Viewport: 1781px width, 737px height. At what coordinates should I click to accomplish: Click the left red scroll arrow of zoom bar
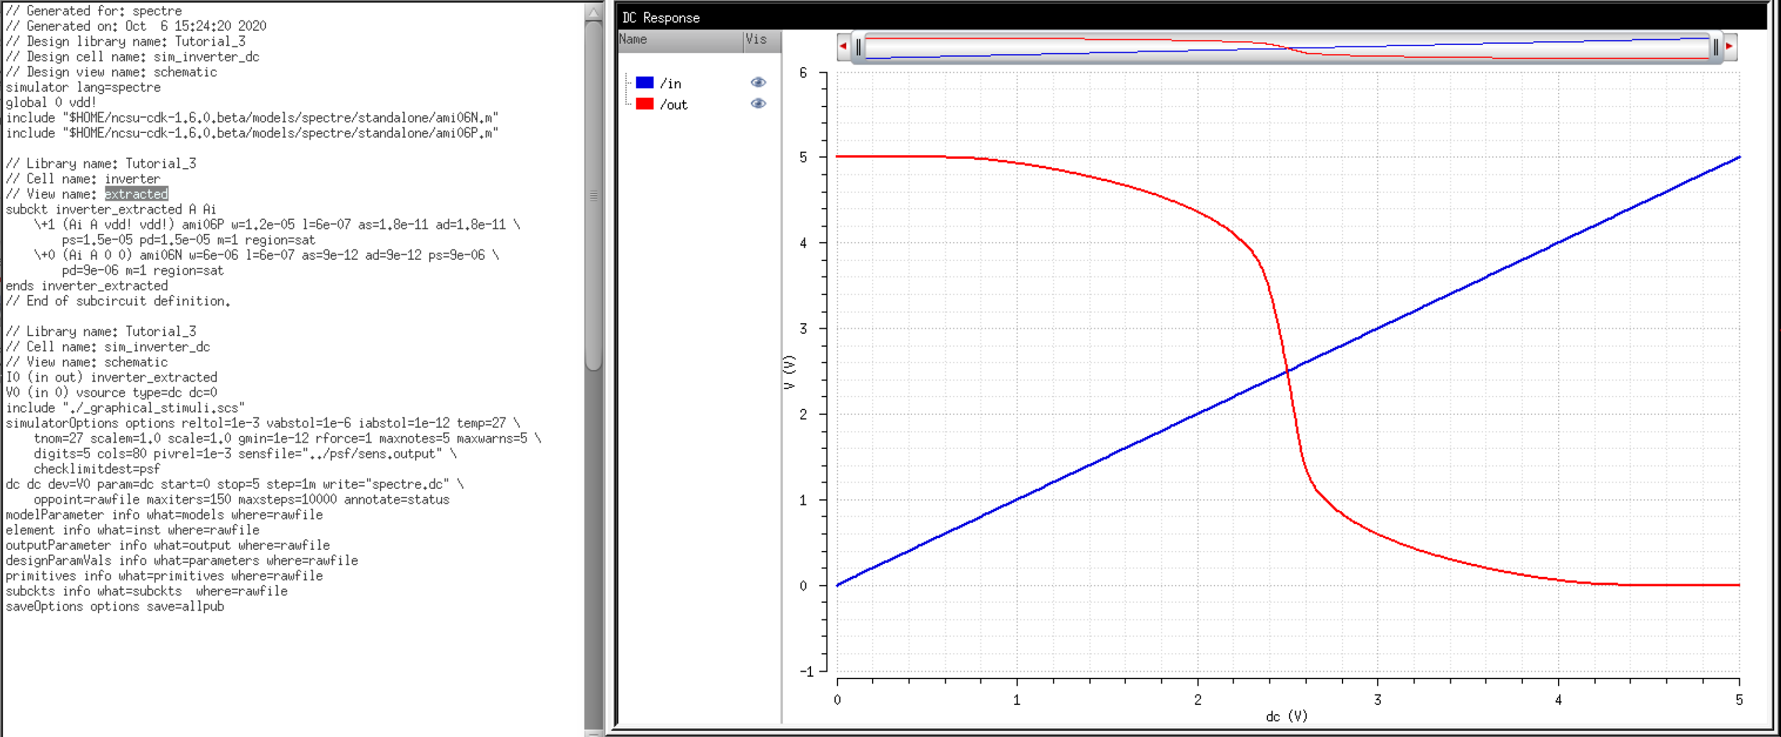pos(843,46)
